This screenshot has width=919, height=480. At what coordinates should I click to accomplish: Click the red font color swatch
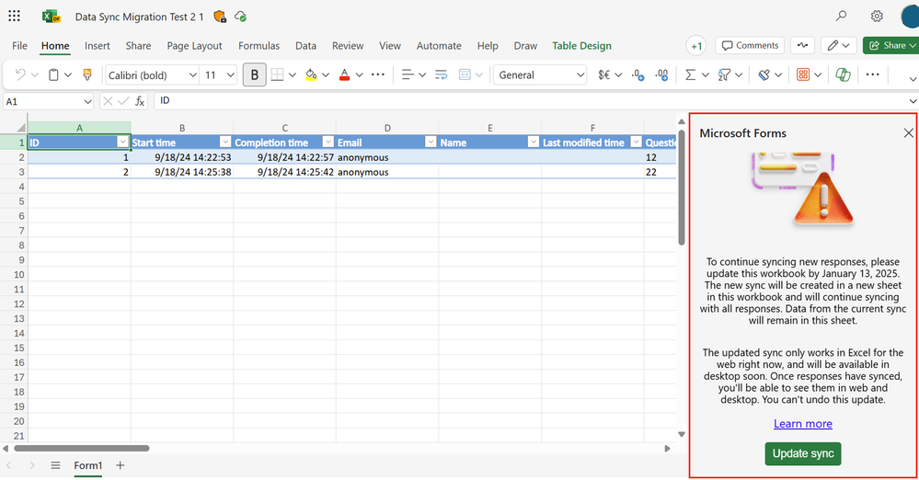point(345,74)
